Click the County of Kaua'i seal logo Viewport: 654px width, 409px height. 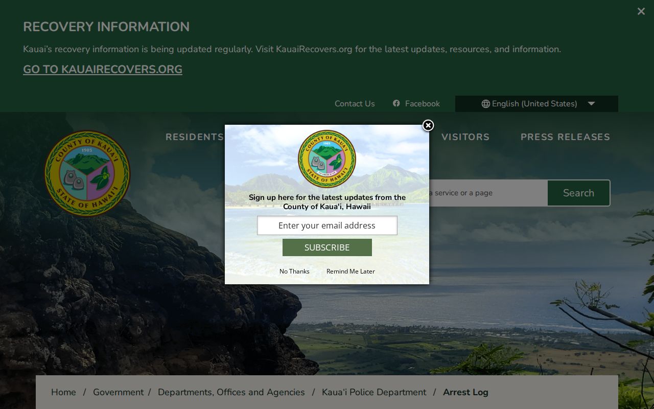click(87, 173)
